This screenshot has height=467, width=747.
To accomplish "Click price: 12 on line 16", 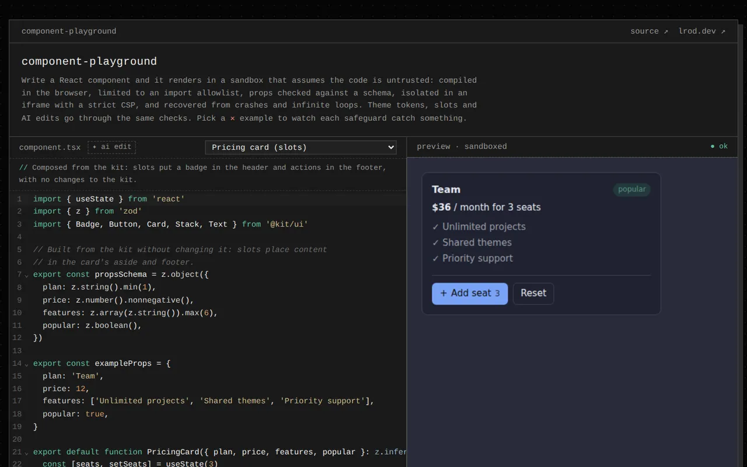I will (66, 389).
